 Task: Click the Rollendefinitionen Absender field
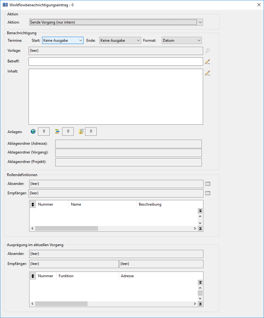click(x=116, y=184)
